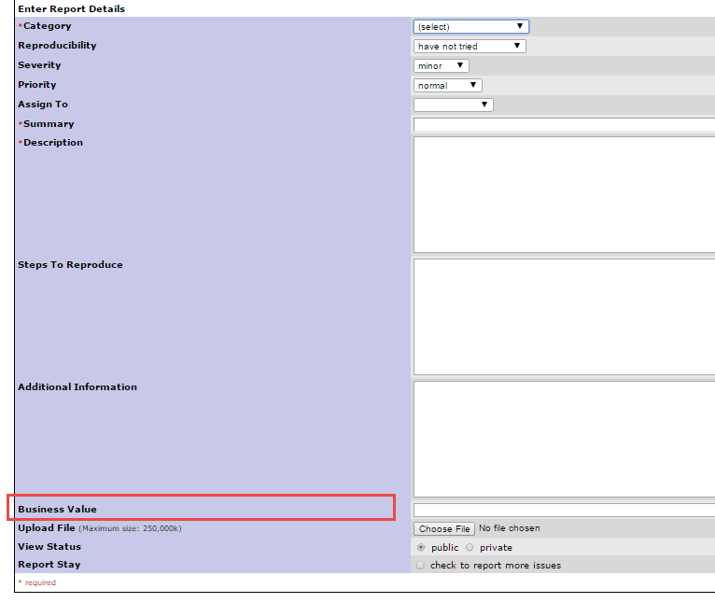Open the Priority dropdown set to normal
Image resolution: width=715 pixels, height=603 pixels.
tap(447, 86)
